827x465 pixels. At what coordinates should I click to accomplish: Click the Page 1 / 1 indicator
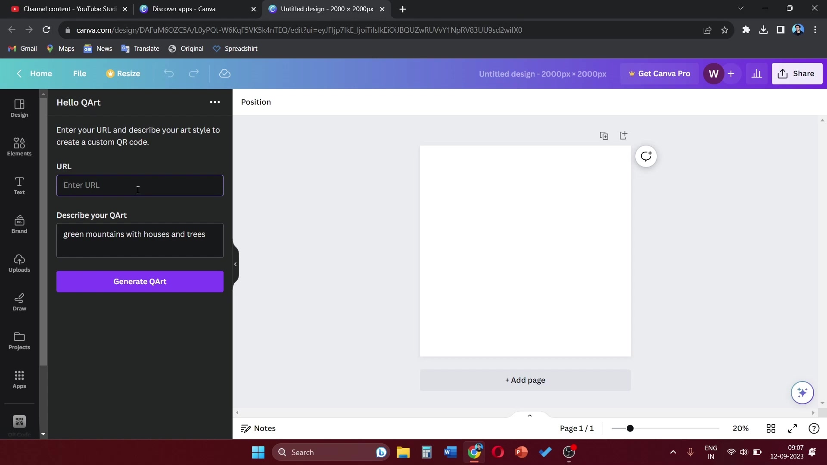(577, 428)
